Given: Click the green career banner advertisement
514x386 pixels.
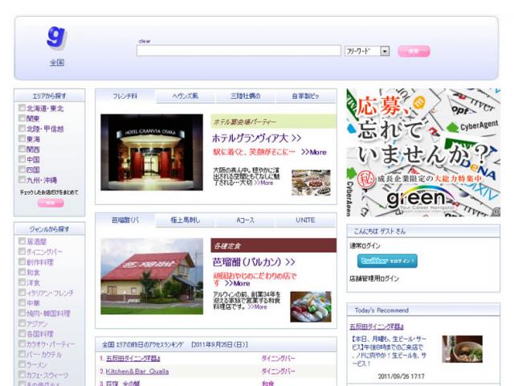Looking at the screenshot, I should (423, 153).
